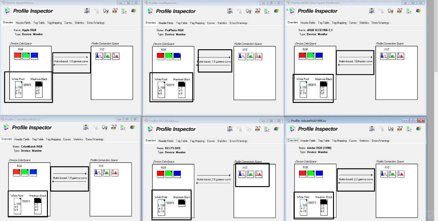438x221 pixels.
Task: Switch to Header Fields tab in AdobeRGB1998 window
Action: [x=308, y=141]
